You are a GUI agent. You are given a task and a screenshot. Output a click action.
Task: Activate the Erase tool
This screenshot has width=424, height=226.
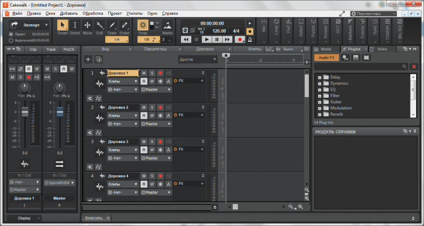125,25
